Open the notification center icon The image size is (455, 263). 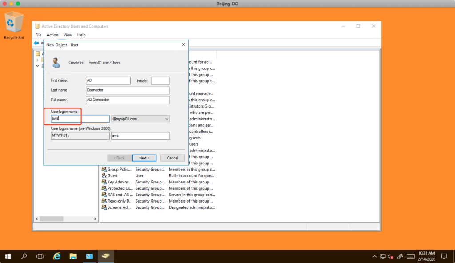tap(443, 256)
